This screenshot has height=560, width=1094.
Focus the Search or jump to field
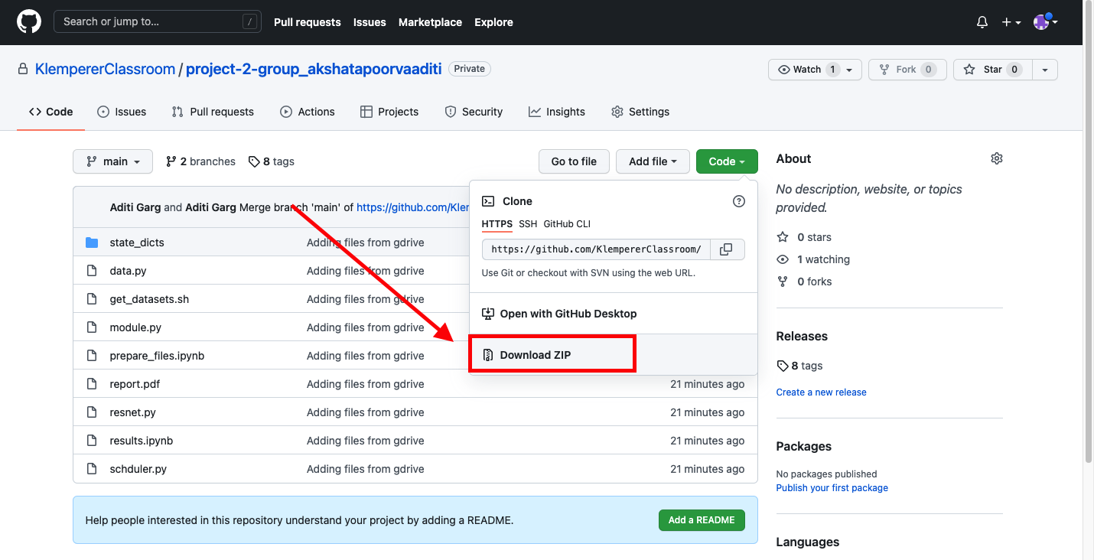(158, 21)
